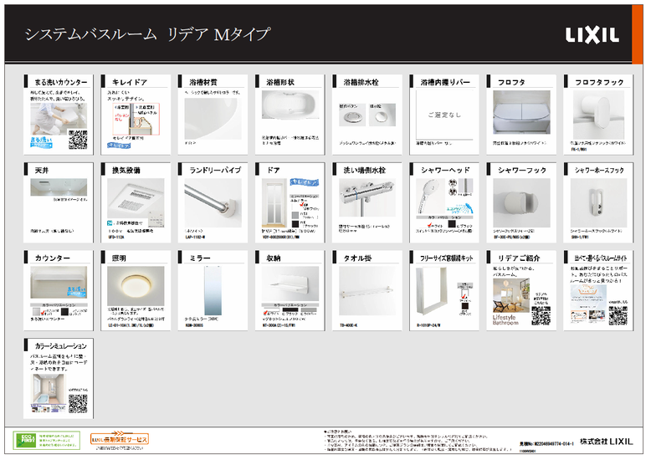Image resolution: width=651 pixels, height=465 pixels.
Task: Select the black swatch in 収納 card
Action: point(290,309)
